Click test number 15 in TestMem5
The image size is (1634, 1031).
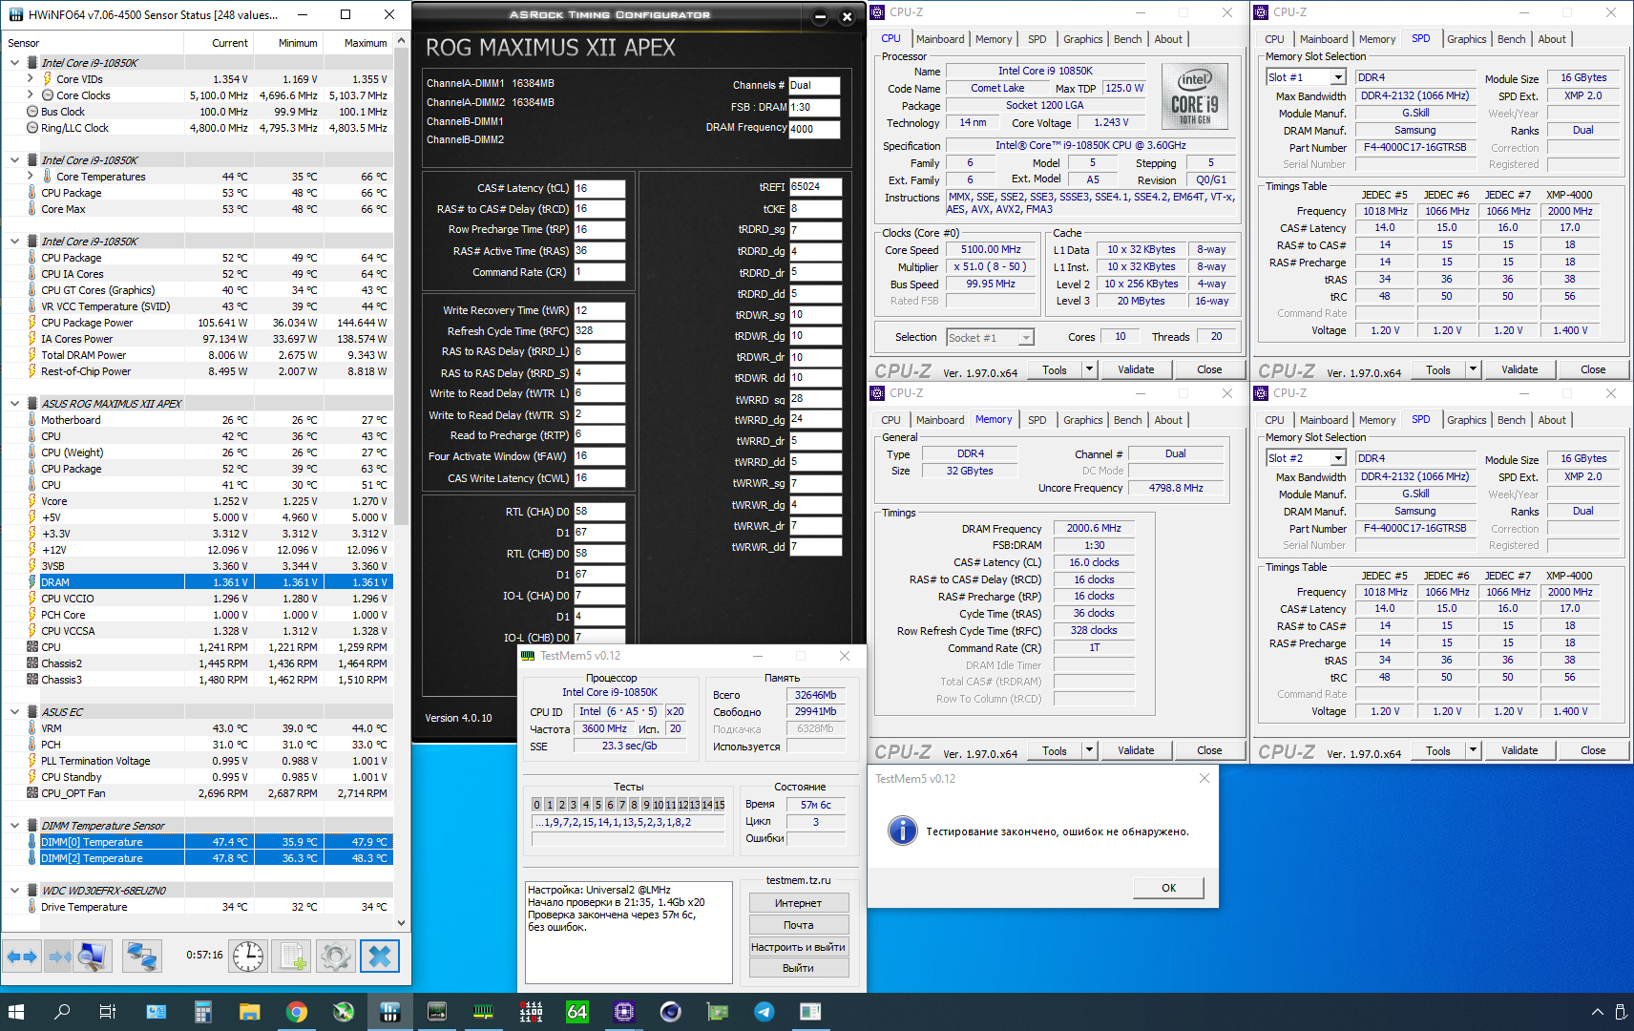[720, 805]
